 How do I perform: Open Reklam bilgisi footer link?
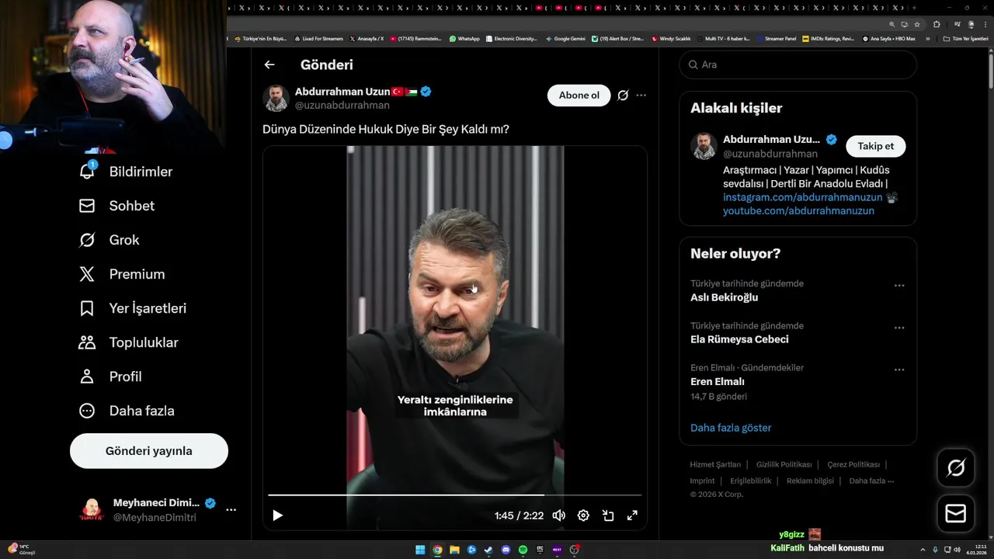point(810,481)
